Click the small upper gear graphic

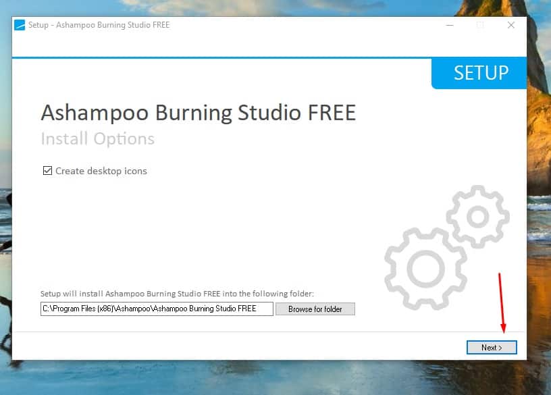477,217
